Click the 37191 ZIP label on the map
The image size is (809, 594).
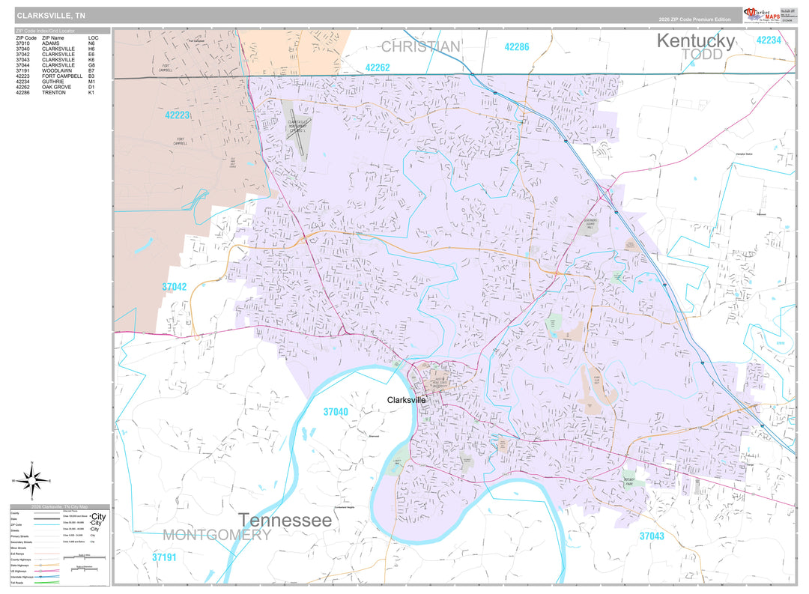tap(164, 557)
